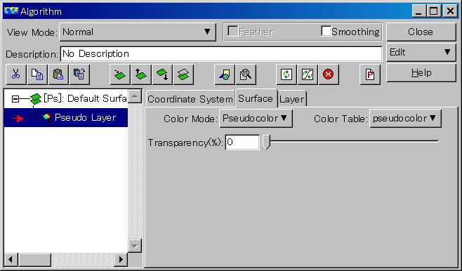The height and width of the screenshot is (271, 462).
Task: Open the Color Table dropdown
Action: 405,119
